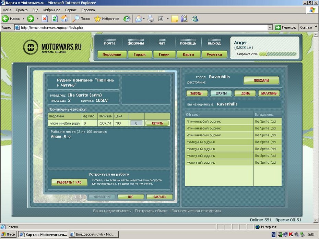
Task: Click the Stop loading icon in toolbar
Action: pyautogui.click(x=45, y=19)
